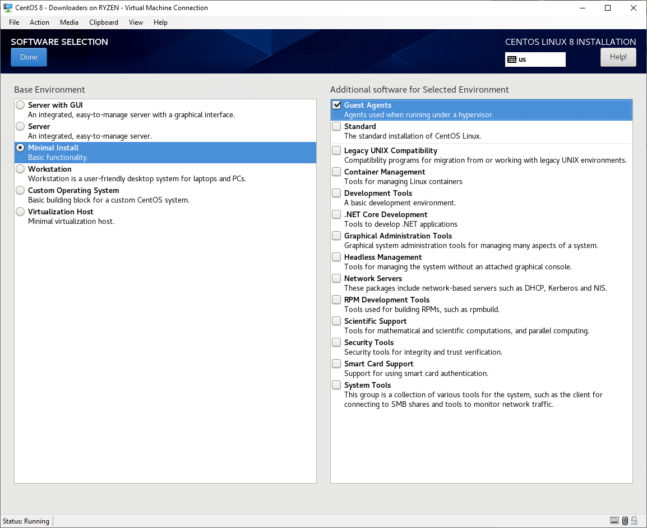Viewport: 647px width, 528px height.
Task: Select Workstation radio button
Action: coord(20,168)
